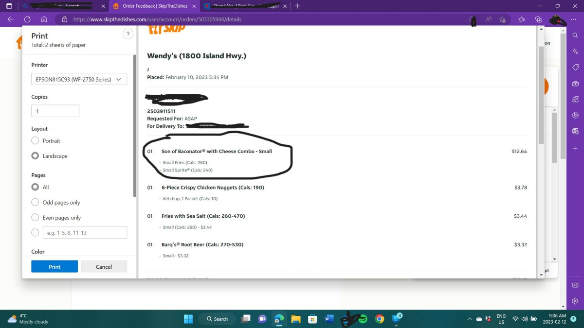Open File Explorer from the taskbar
584x328 pixels.
296,319
